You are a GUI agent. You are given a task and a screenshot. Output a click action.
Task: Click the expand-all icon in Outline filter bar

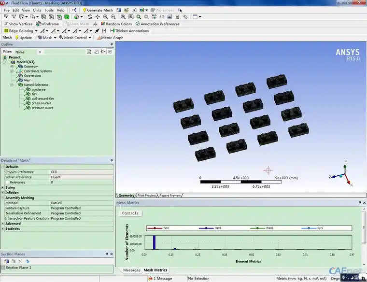tap(110, 52)
